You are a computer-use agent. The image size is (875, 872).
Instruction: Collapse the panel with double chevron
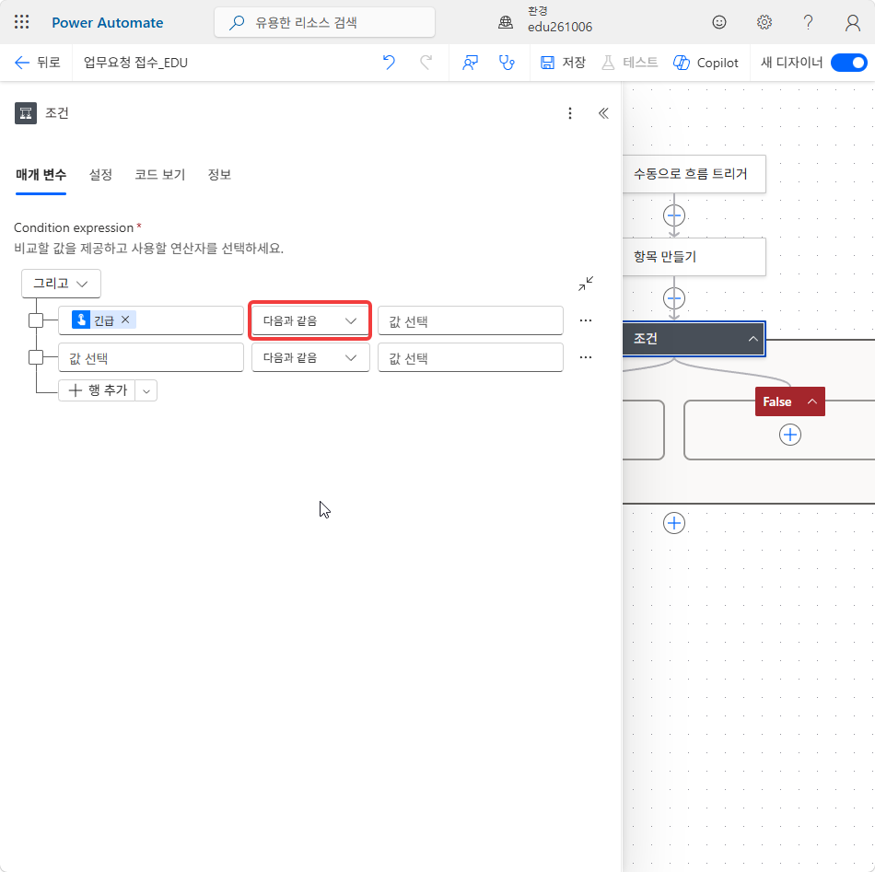603,113
